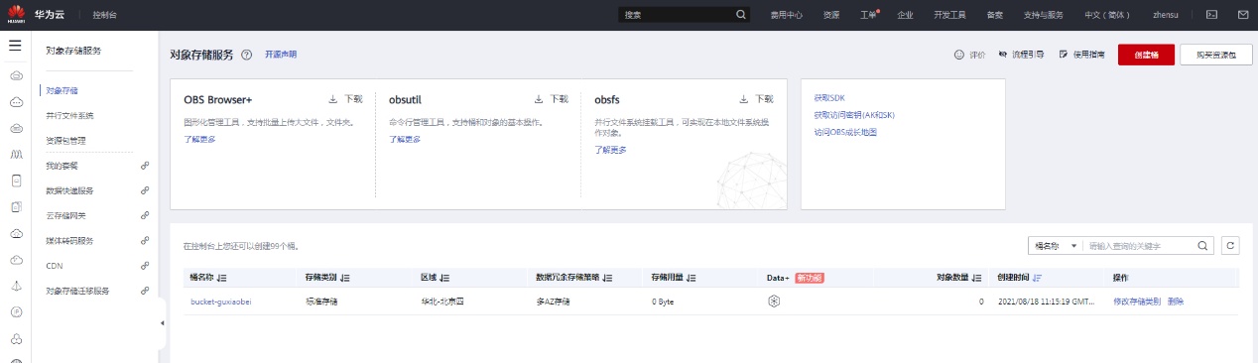The height and width of the screenshot is (363, 1258).
Task: Open 数据快递服务 in the sidebar
Action: [69, 190]
